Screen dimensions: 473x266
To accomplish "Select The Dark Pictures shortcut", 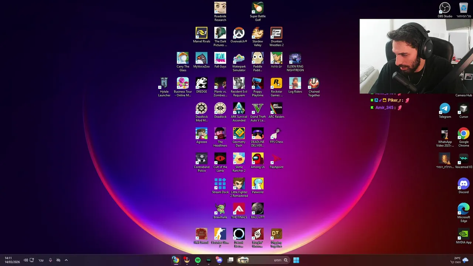I will (x=220, y=37).
